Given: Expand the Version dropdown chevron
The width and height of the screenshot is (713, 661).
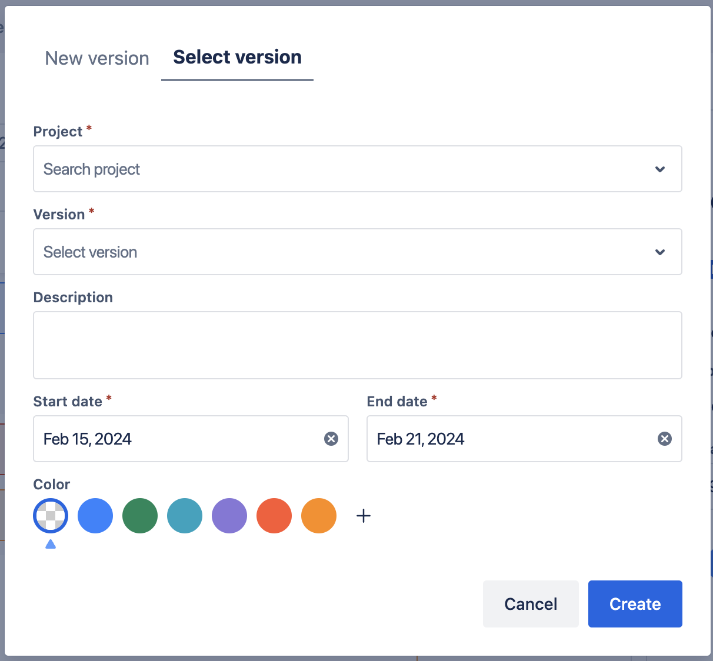Looking at the screenshot, I should (x=660, y=252).
